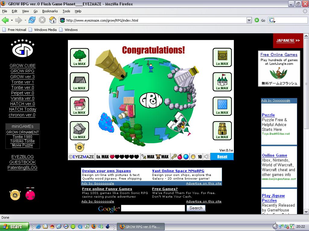The image size is (309, 231).
Task: Click the blue water Lv.MAX panel
Action: coord(222,106)
